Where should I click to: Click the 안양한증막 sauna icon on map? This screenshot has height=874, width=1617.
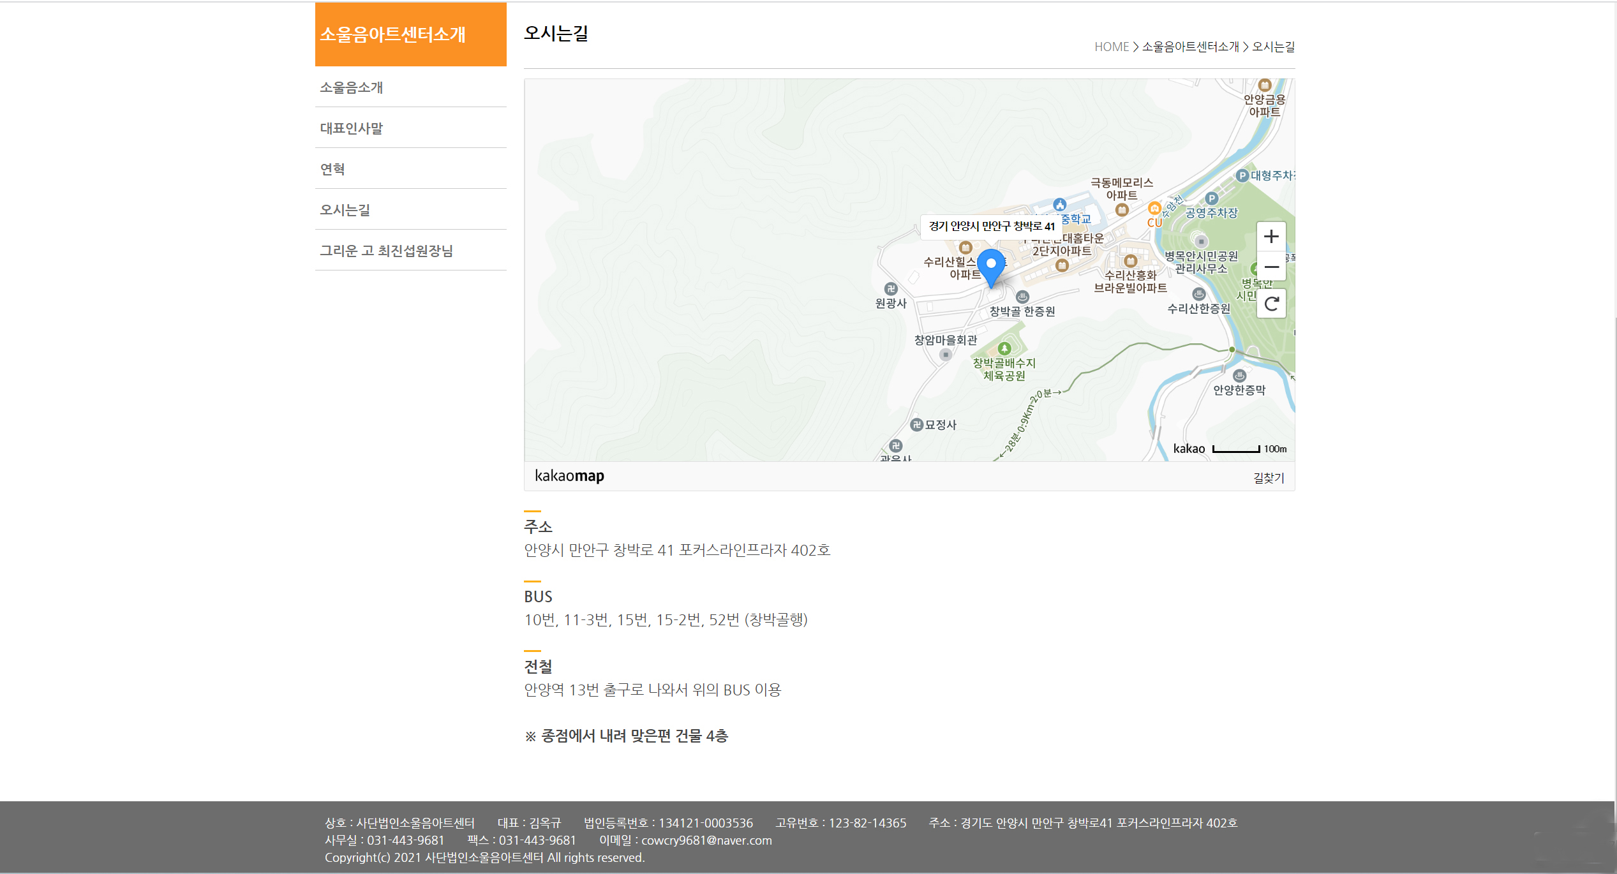tap(1239, 376)
